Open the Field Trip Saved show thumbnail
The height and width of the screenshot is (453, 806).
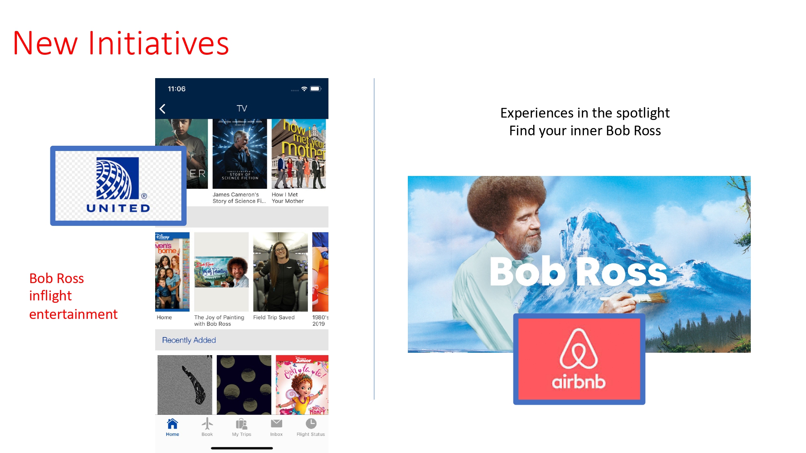click(280, 272)
